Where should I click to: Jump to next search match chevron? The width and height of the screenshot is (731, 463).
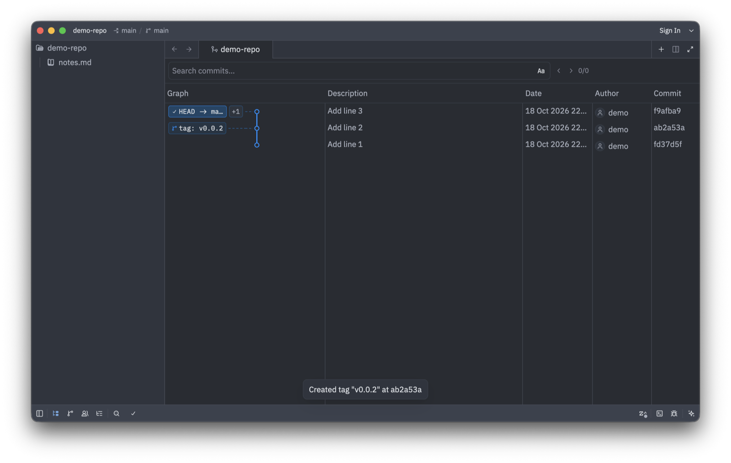[x=571, y=71]
